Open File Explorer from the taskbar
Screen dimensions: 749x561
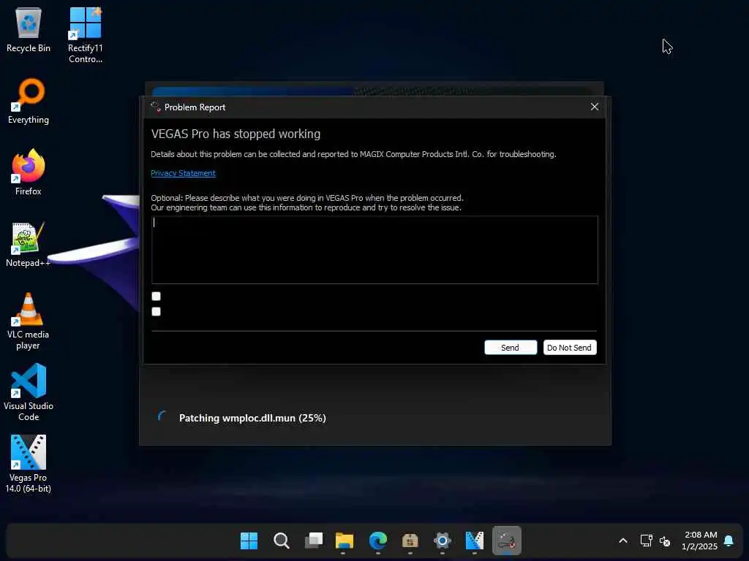click(x=344, y=541)
